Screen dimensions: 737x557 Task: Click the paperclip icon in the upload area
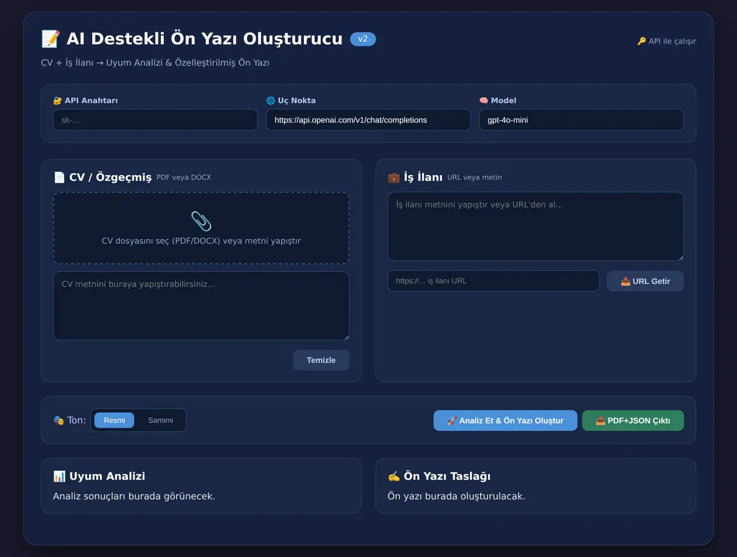(x=201, y=221)
